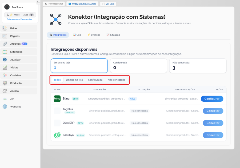240x168 pixels.
Task: Switch to the Situação tab
Action: pyautogui.click(x=113, y=35)
